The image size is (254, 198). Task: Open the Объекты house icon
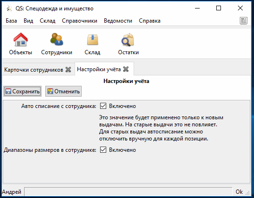click(21, 40)
